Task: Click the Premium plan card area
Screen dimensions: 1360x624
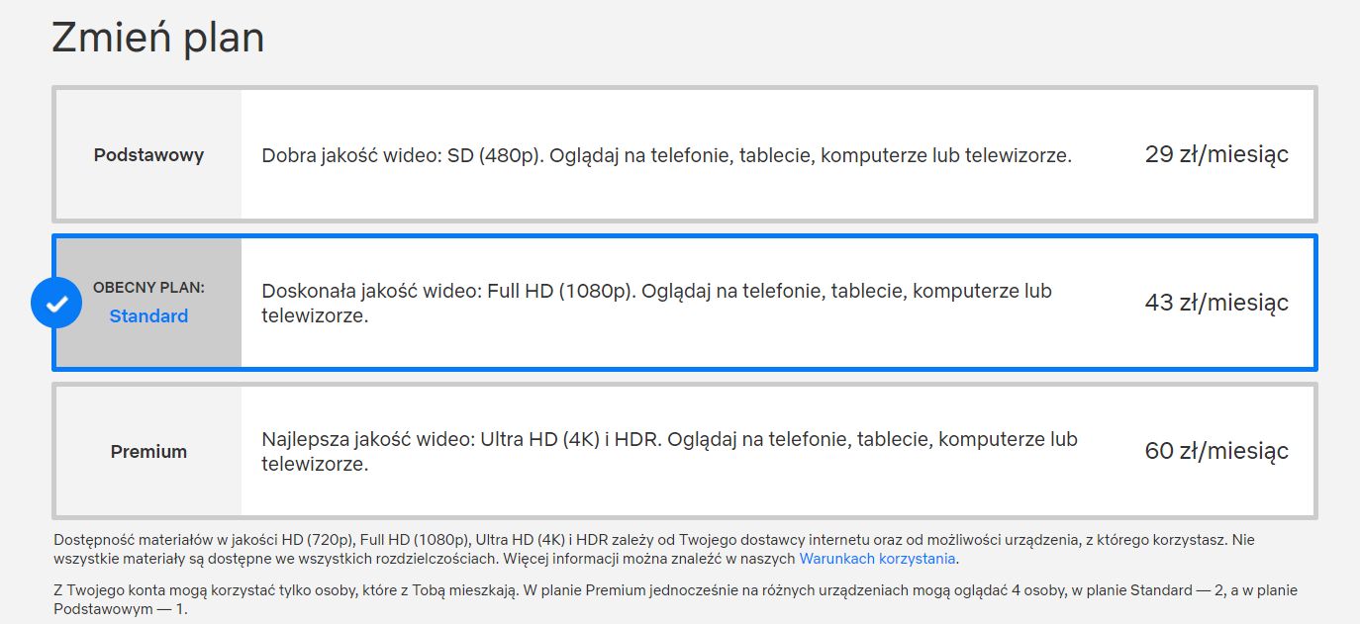Action: point(683,450)
